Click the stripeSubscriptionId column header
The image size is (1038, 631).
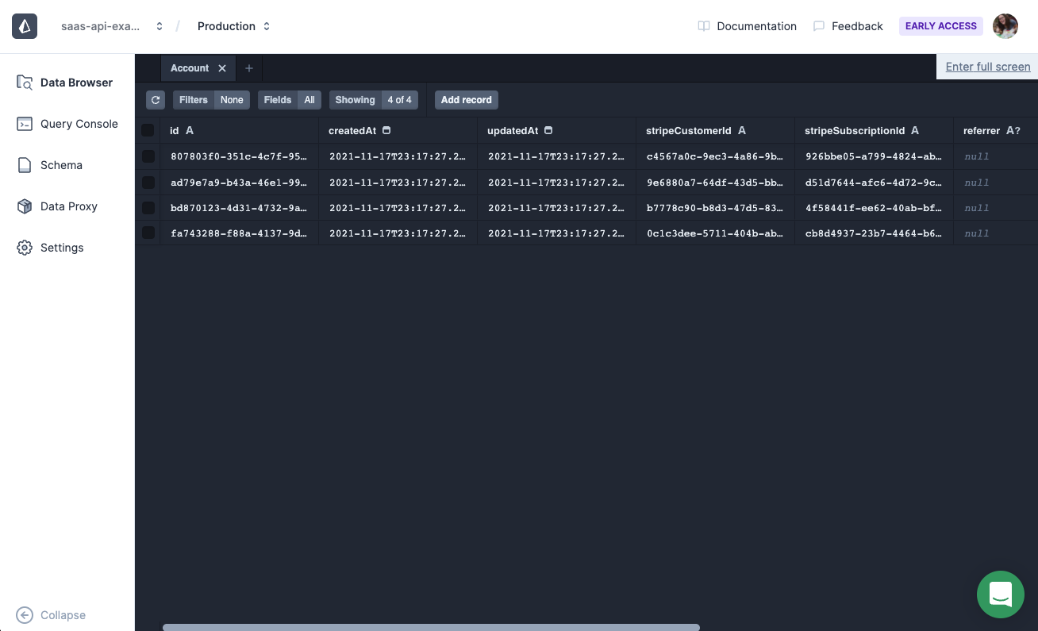point(875,130)
